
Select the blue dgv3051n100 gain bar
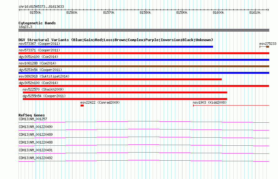tap(144, 60)
